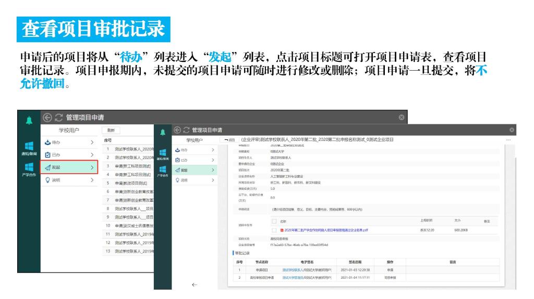534x299 pixels.
Task: Select the highlighted 发起 menu item in the left window
Action: click(69, 167)
